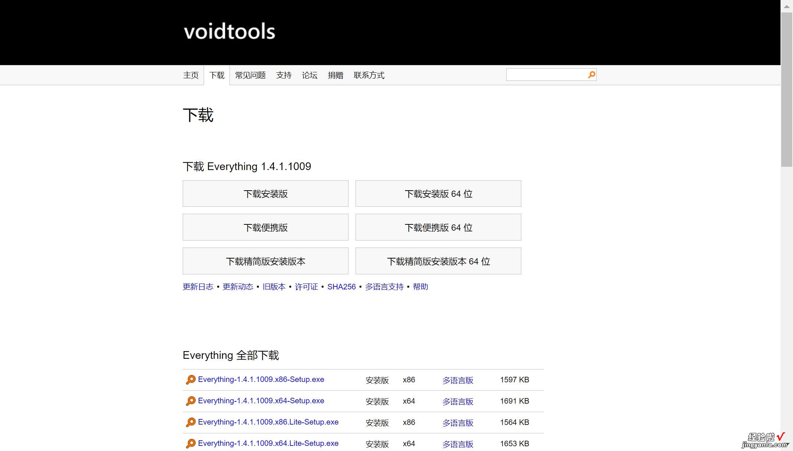Click the Everything 全部下载 heading

click(x=231, y=355)
